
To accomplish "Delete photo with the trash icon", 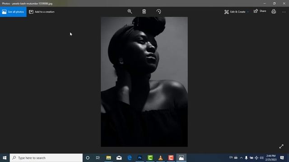I will tap(144, 11).
